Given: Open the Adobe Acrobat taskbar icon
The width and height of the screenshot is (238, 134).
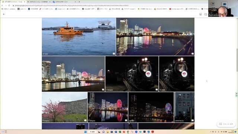Looking at the screenshot, I should click(x=152, y=132).
